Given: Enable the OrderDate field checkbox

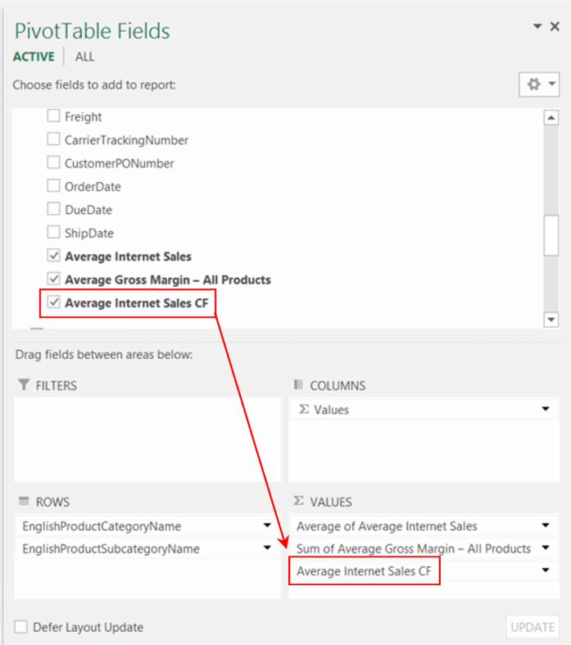Looking at the screenshot, I should point(54,186).
